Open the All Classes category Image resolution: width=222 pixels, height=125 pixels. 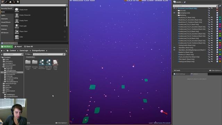pyautogui.click(x=5, y=33)
